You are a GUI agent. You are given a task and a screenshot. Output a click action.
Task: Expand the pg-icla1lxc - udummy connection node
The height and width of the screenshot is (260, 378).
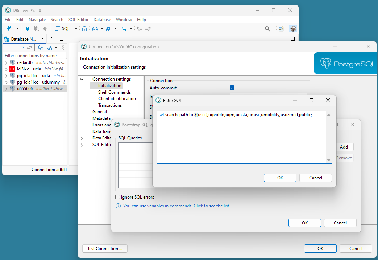[6, 82]
